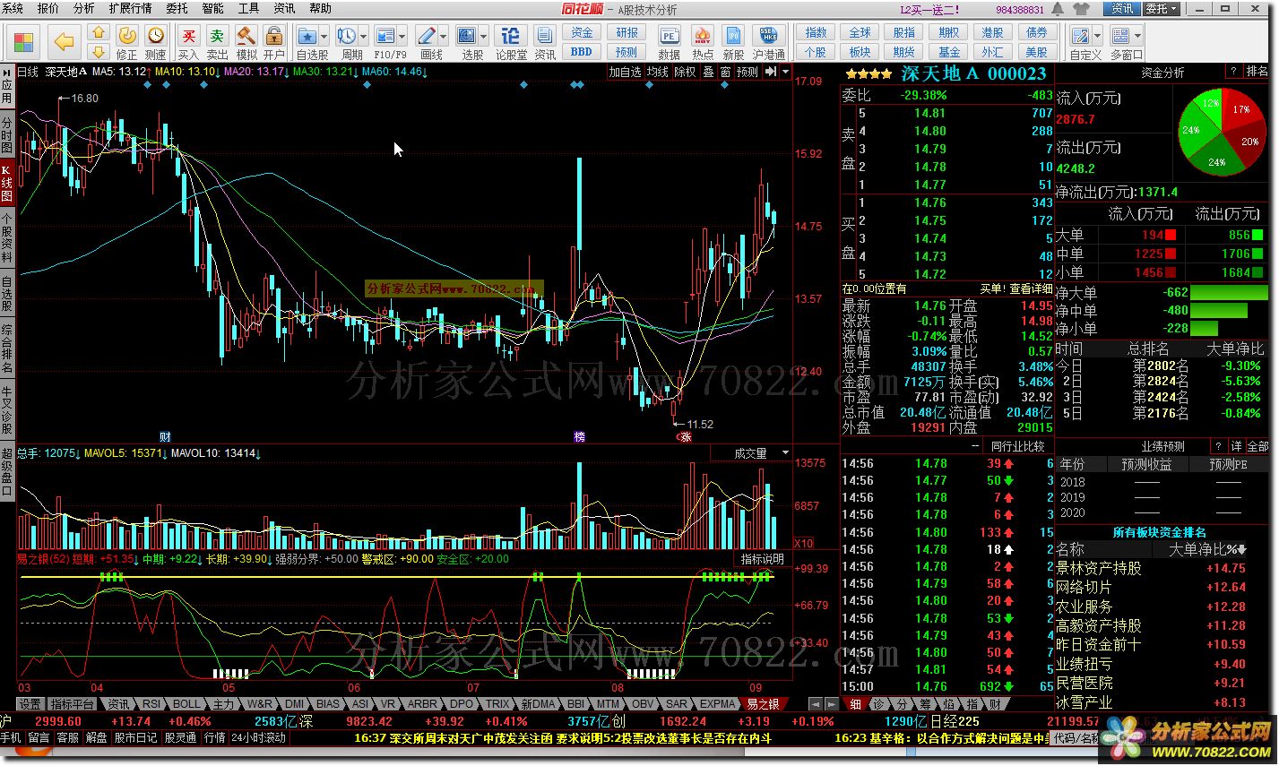Switch to the RSI indicator tab
This screenshot has height=766, width=1279.
pos(151,704)
